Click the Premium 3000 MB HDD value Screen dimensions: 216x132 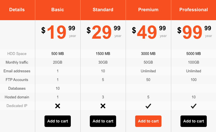pyautogui.click(x=148, y=54)
